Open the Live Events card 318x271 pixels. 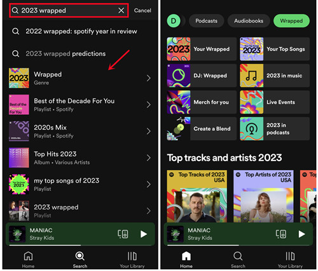coord(275,102)
